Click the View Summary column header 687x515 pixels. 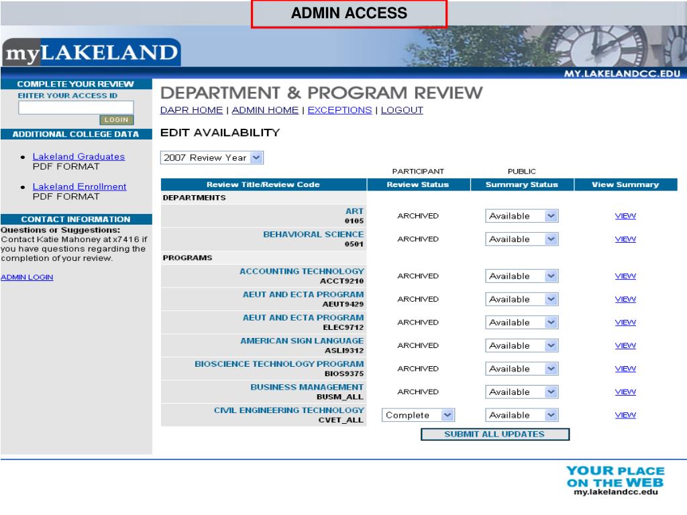[x=626, y=185]
